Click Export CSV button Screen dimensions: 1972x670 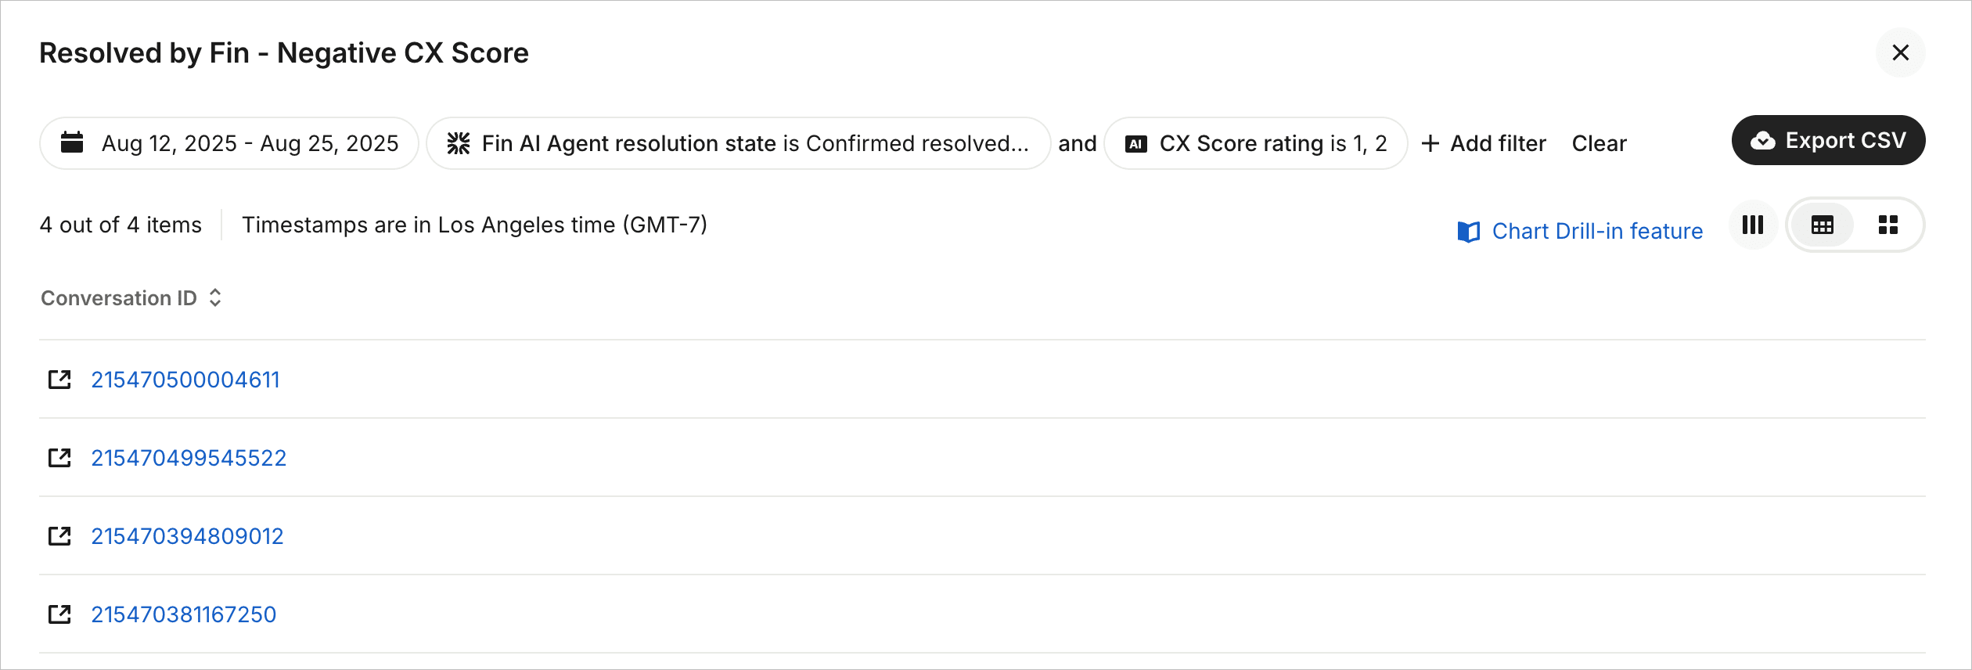(x=1828, y=141)
